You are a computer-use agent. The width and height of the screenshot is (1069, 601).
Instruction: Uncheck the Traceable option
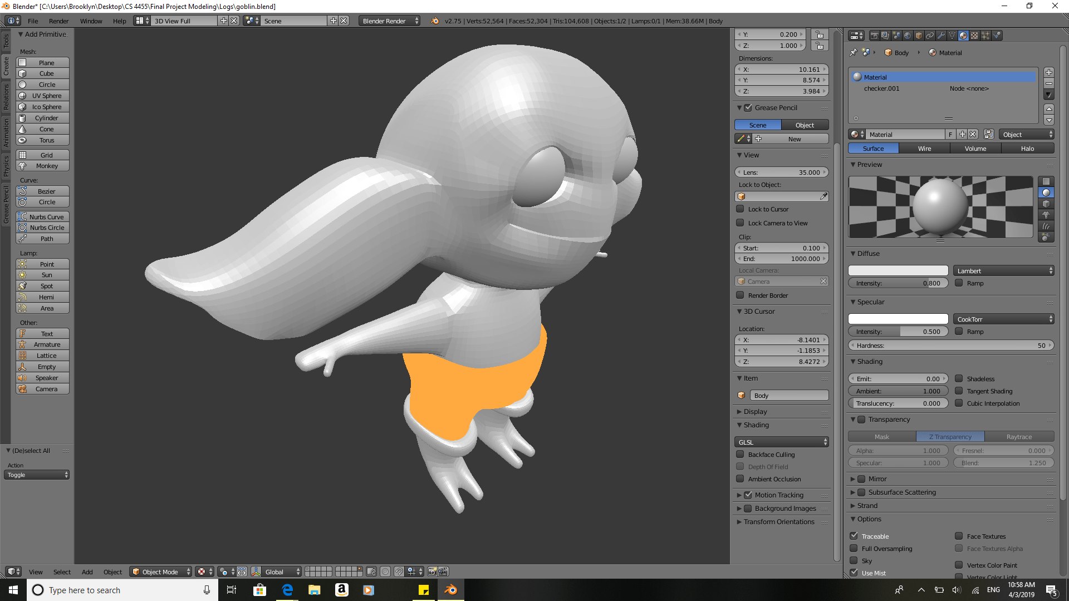pos(854,536)
